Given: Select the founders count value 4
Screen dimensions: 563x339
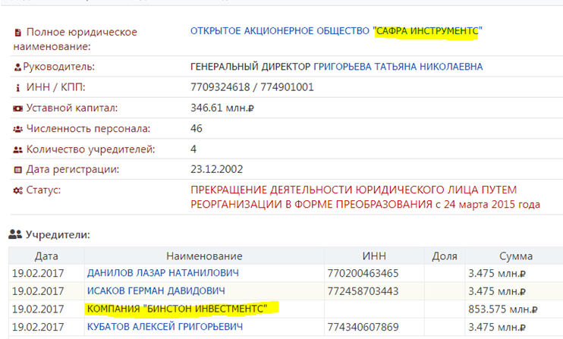Looking at the screenshot, I should [193, 149].
